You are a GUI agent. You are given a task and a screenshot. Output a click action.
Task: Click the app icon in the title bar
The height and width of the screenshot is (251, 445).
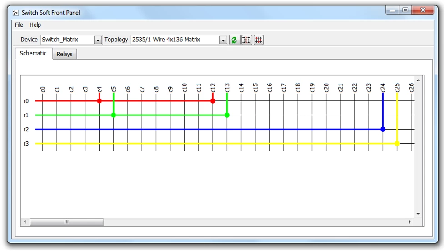coord(15,13)
